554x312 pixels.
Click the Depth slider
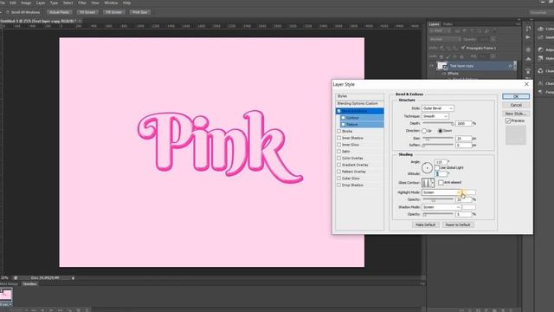pos(438,123)
